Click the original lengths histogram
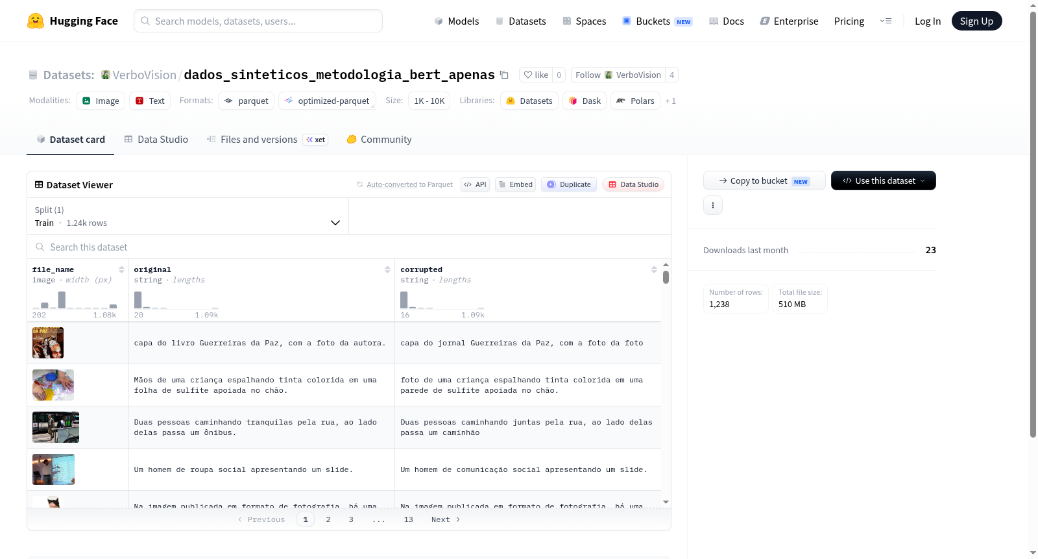This screenshot has height=559, width=1038. tap(176, 299)
